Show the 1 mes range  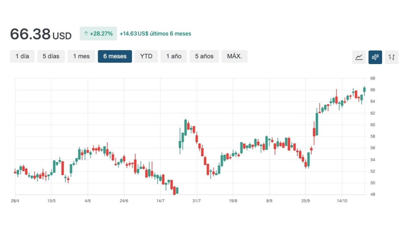81,56
